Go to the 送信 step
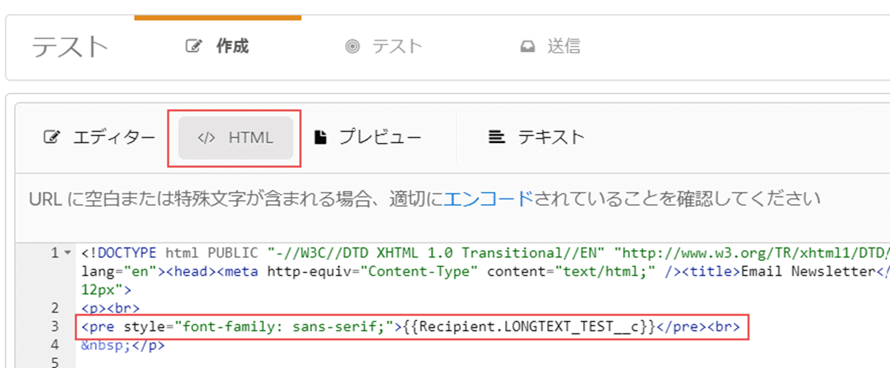This screenshot has height=368, width=890. (550, 47)
